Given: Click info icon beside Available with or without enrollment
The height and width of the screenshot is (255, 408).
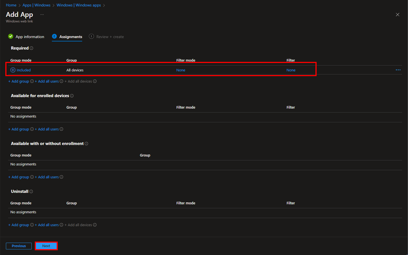Looking at the screenshot, I should pyautogui.click(x=86, y=144).
